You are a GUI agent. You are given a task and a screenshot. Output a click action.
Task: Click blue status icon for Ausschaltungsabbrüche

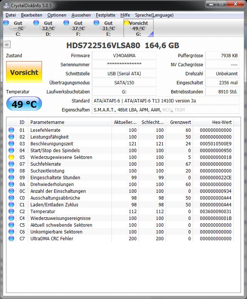11,198
